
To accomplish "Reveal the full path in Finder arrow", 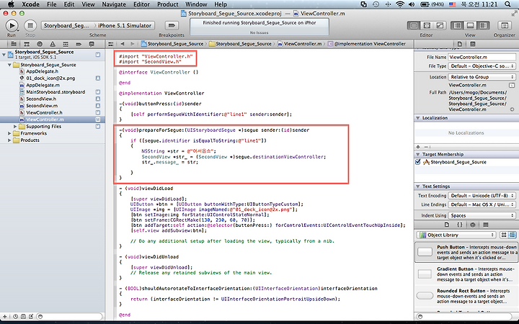I will pos(512,109).
